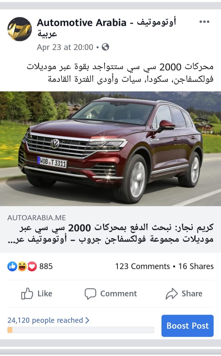Image resolution: width=221 pixels, height=356 pixels.
Task: Tap the red heart Love reaction
Action: [x=32, y=266]
